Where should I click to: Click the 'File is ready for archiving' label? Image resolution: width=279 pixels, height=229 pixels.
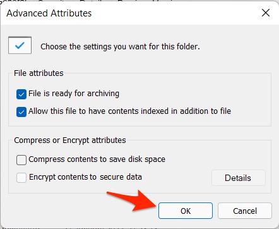[74, 94]
